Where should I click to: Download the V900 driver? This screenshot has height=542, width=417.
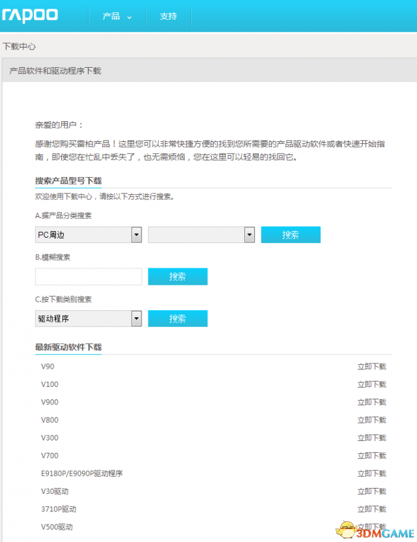tap(371, 402)
